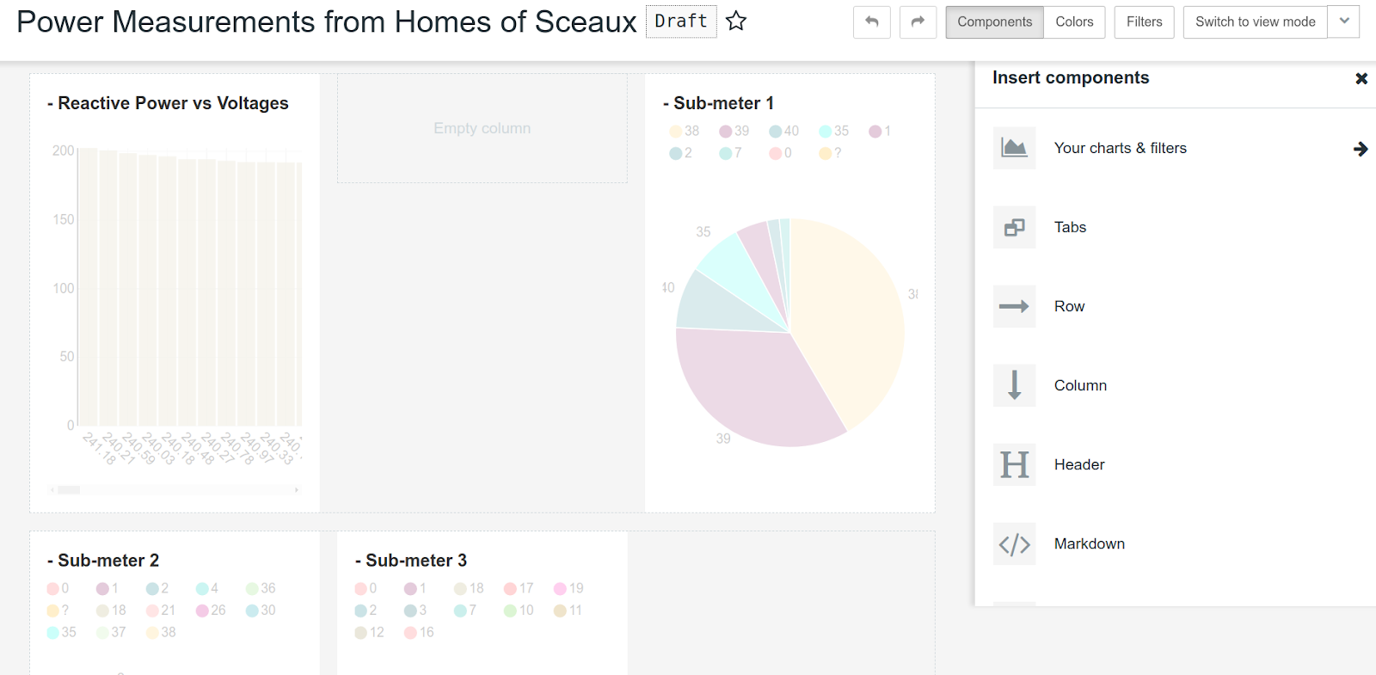
Task: Select the Header component icon
Action: 1015,465
